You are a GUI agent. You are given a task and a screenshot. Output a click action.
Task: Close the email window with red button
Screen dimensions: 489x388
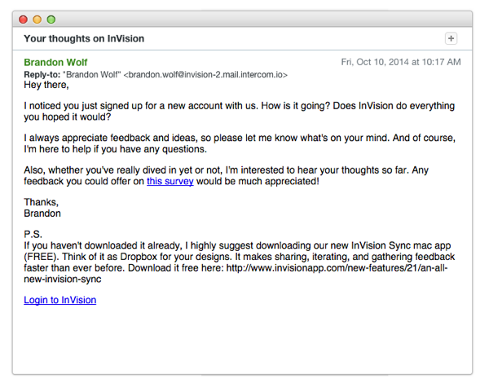[x=23, y=20]
